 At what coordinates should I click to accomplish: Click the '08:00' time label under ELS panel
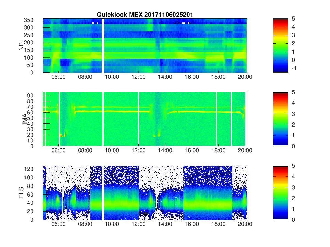pos(85,224)
